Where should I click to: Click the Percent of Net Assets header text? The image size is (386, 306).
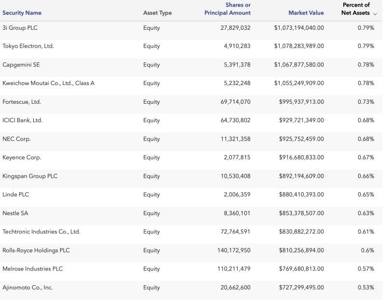coord(356,9)
